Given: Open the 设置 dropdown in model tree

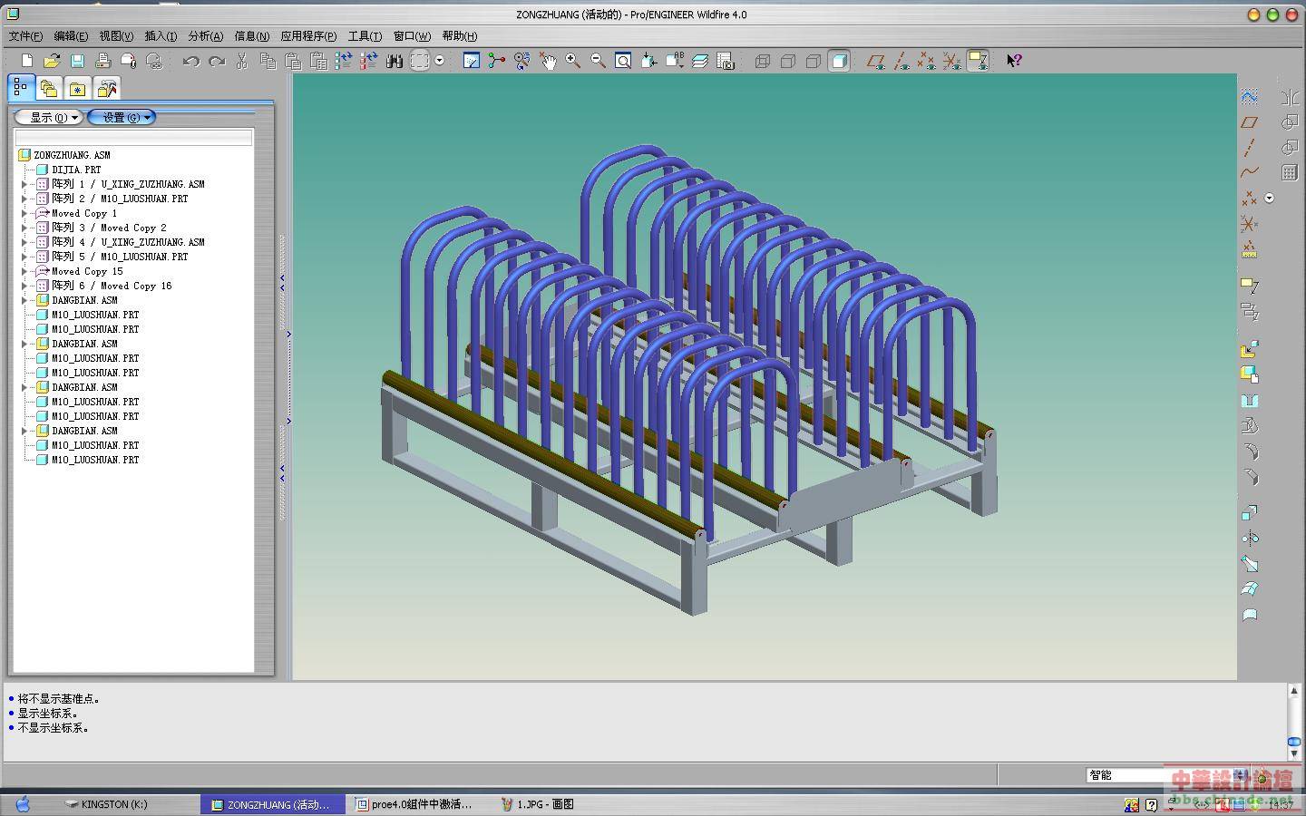Looking at the screenshot, I should [122, 117].
